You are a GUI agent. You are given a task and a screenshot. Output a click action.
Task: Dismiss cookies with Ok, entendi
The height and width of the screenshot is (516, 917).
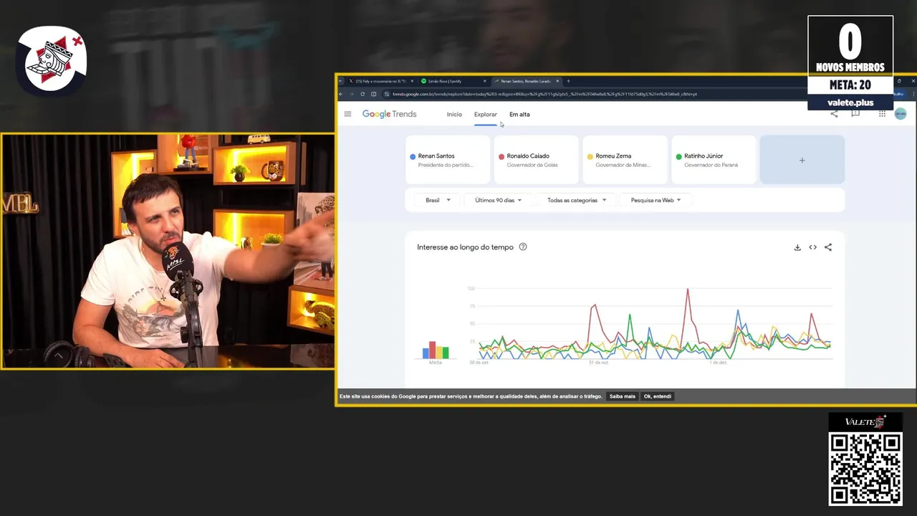[658, 396]
